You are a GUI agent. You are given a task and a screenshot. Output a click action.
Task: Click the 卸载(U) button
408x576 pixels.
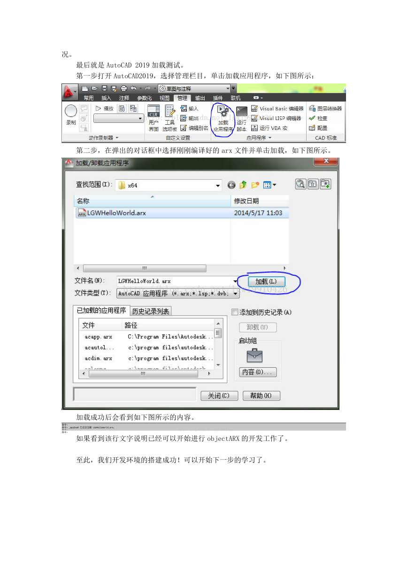[258, 327]
